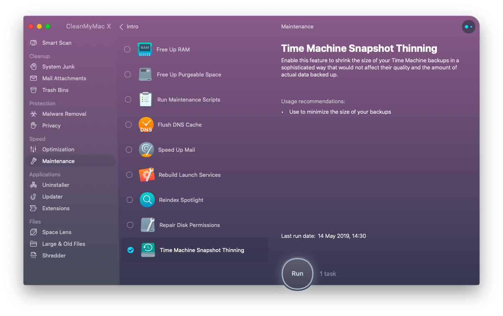503x316 pixels.
Task: Select the Repair Disk Permissions label
Action: [x=190, y=225]
